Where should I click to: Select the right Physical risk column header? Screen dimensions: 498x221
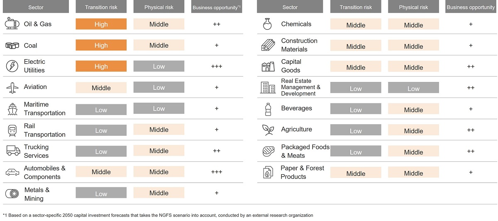(413, 7)
